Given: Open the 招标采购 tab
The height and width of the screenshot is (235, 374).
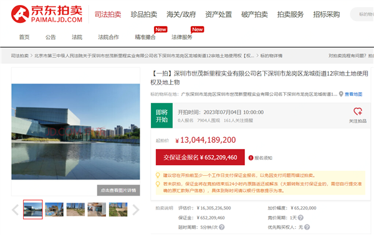Looking at the screenshot, I should 326,14.
